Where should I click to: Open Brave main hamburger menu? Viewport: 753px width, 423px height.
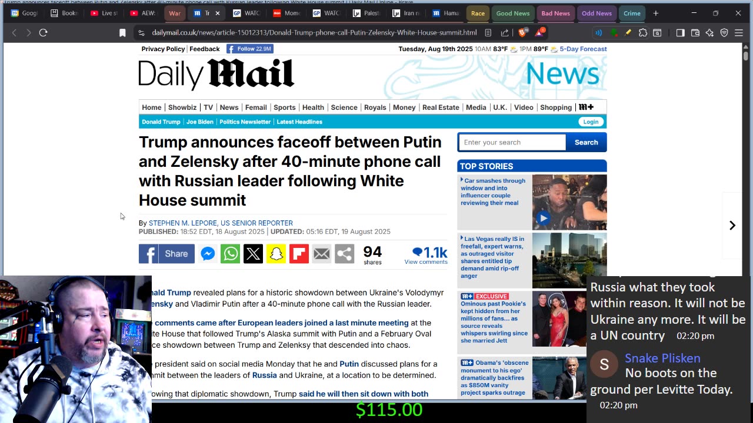[x=739, y=33]
